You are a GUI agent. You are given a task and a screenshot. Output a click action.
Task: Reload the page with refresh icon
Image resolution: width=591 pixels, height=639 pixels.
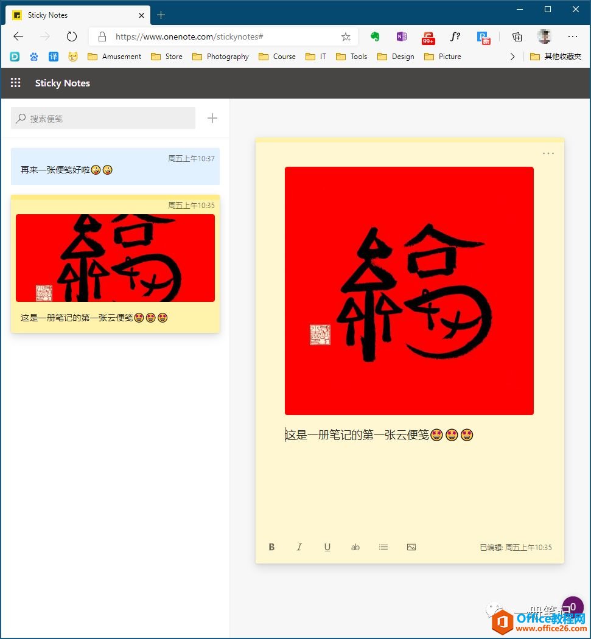pyautogui.click(x=72, y=37)
